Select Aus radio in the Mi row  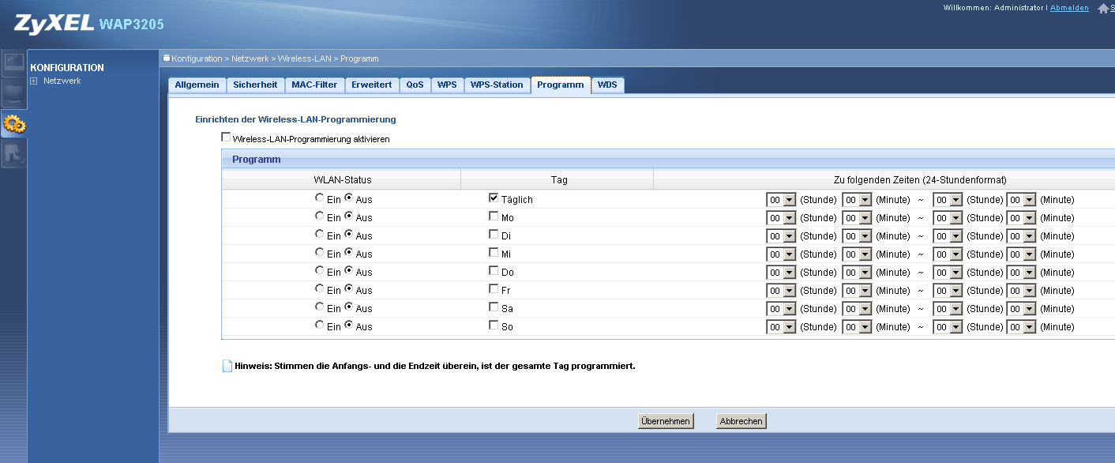coord(348,253)
